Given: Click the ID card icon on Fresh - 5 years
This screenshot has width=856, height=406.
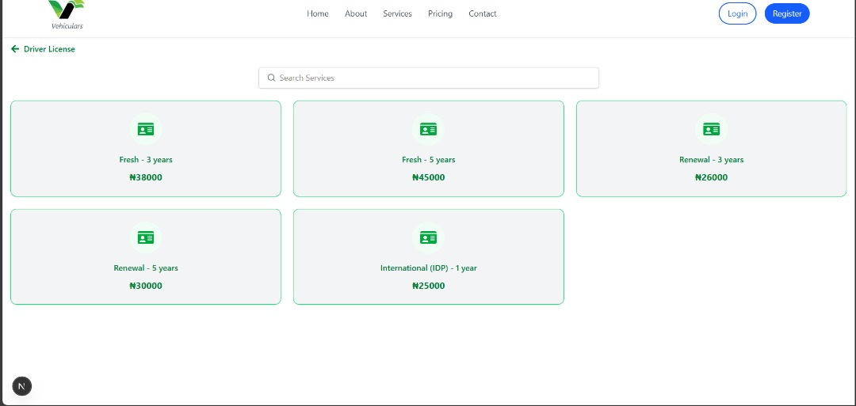Looking at the screenshot, I should tap(429, 129).
